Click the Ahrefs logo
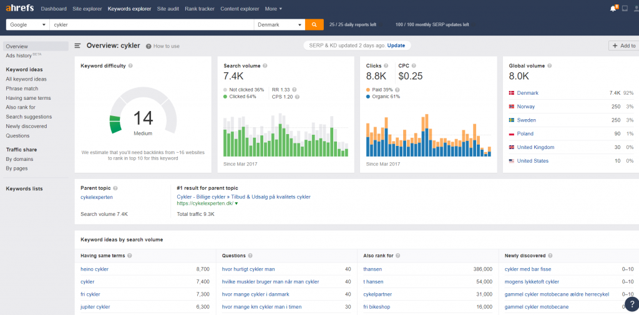Screen dimensions: 639x315 pos(19,8)
